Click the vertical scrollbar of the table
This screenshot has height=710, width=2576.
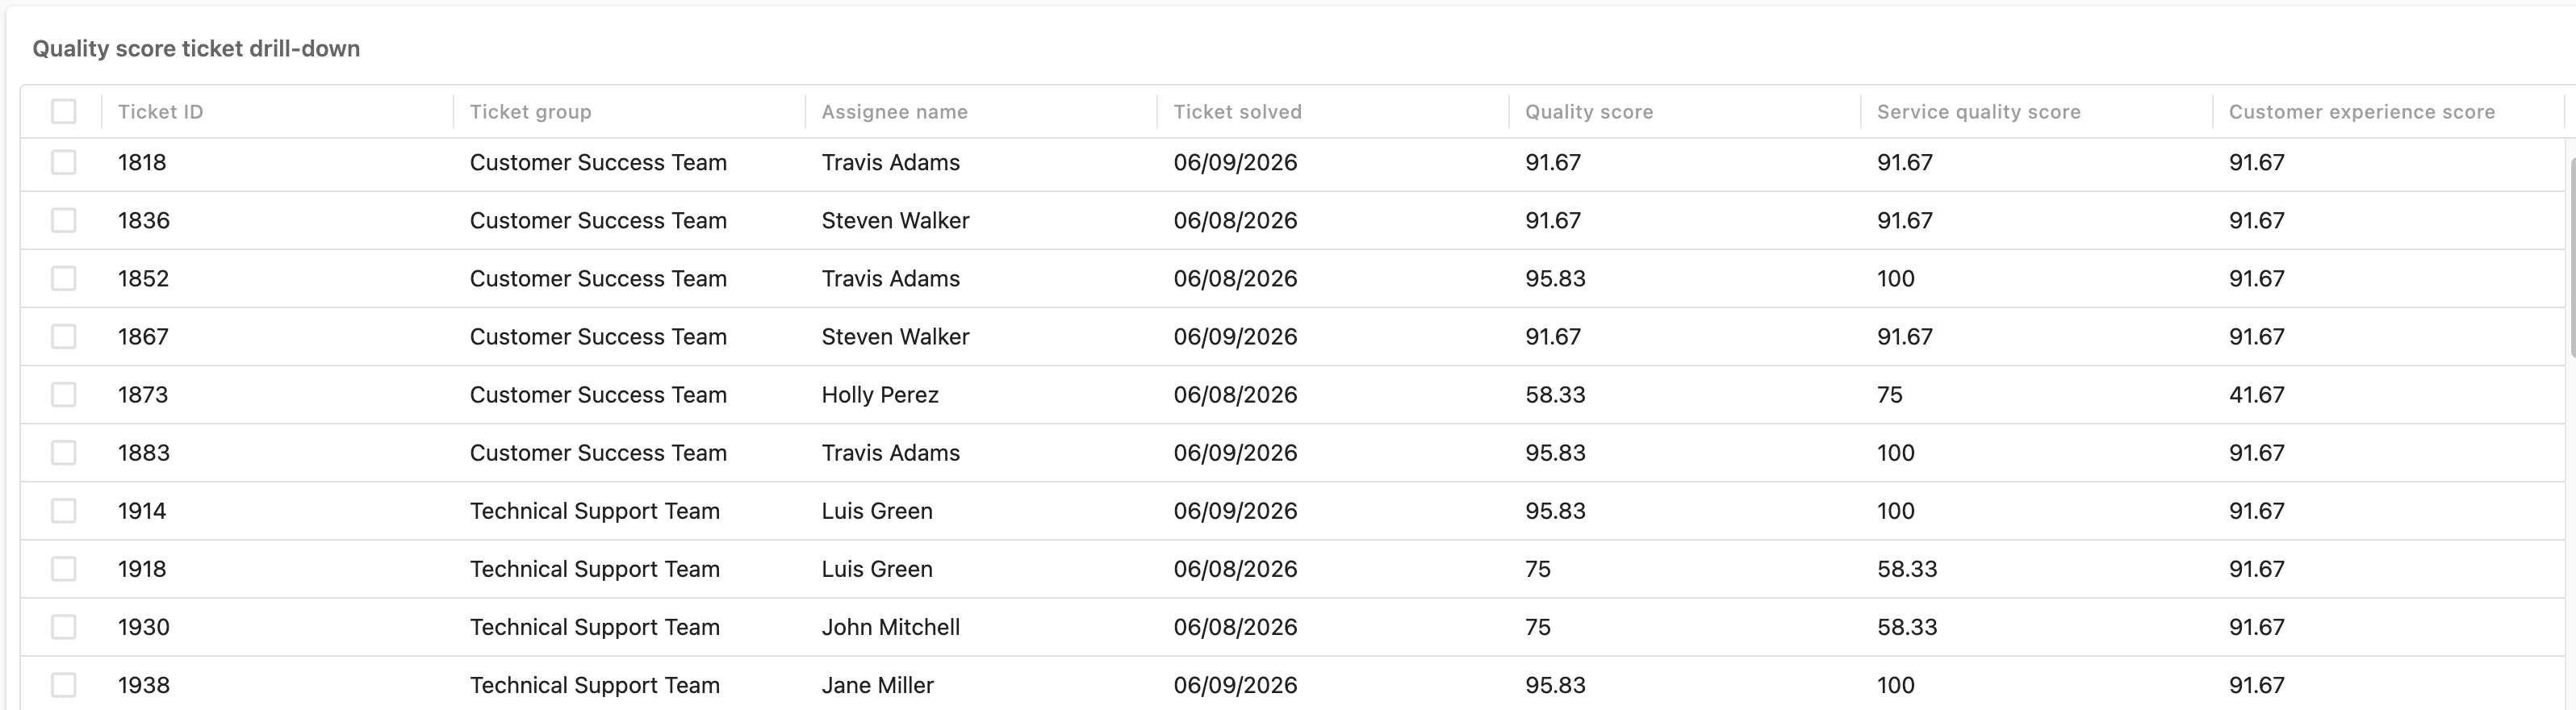2571,256
